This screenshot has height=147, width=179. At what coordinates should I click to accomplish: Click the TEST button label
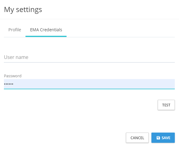tap(166, 105)
